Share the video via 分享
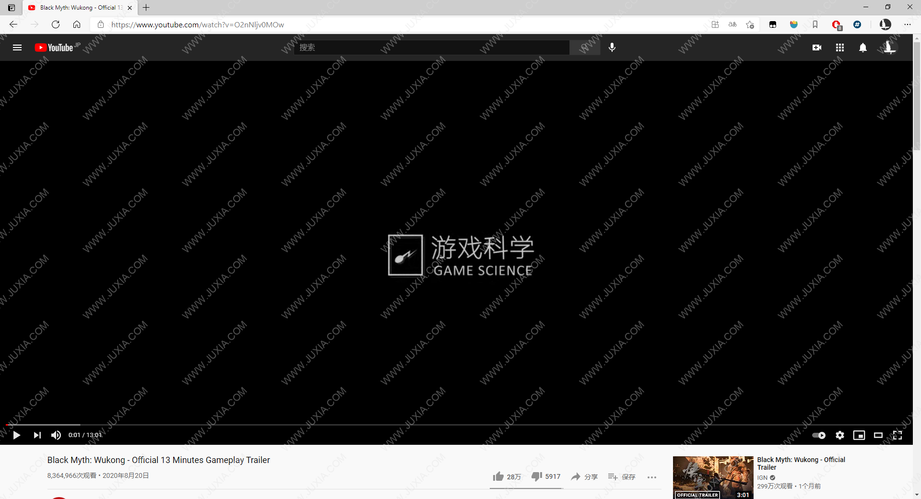The height and width of the screenshot is (499, 921). [584, 476]
